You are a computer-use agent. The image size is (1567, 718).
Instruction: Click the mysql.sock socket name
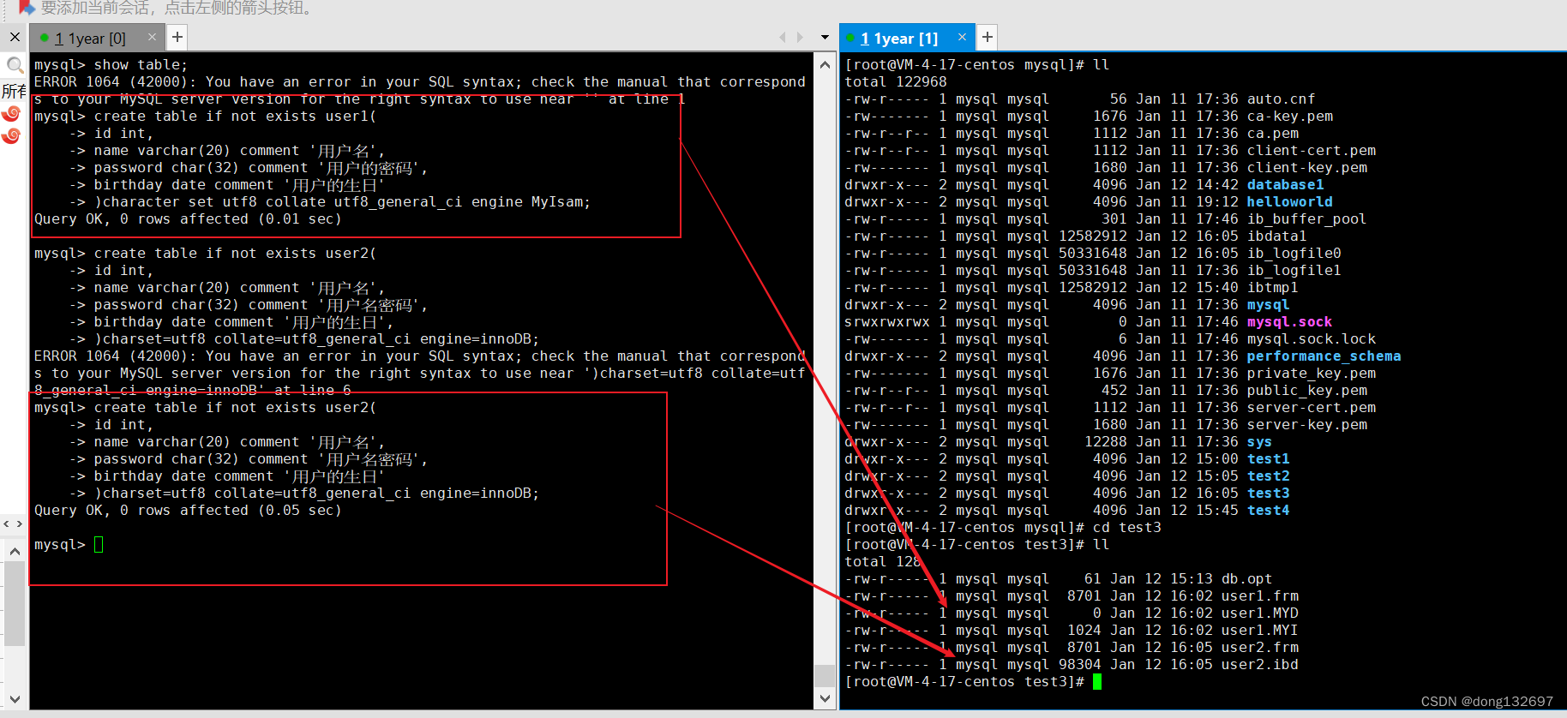click(x=1289, y=322)
